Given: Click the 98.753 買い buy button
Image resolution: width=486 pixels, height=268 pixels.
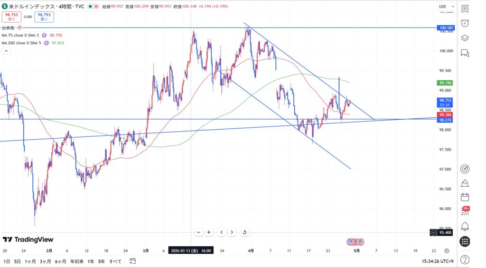Looking at the screenshot, I should coord(44,17).
